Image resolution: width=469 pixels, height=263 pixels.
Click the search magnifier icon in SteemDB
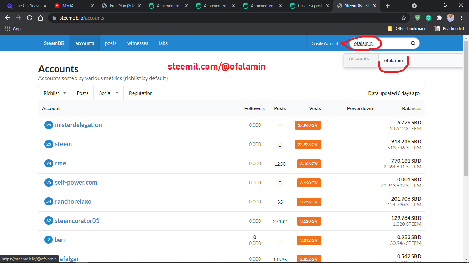[413, 43]
